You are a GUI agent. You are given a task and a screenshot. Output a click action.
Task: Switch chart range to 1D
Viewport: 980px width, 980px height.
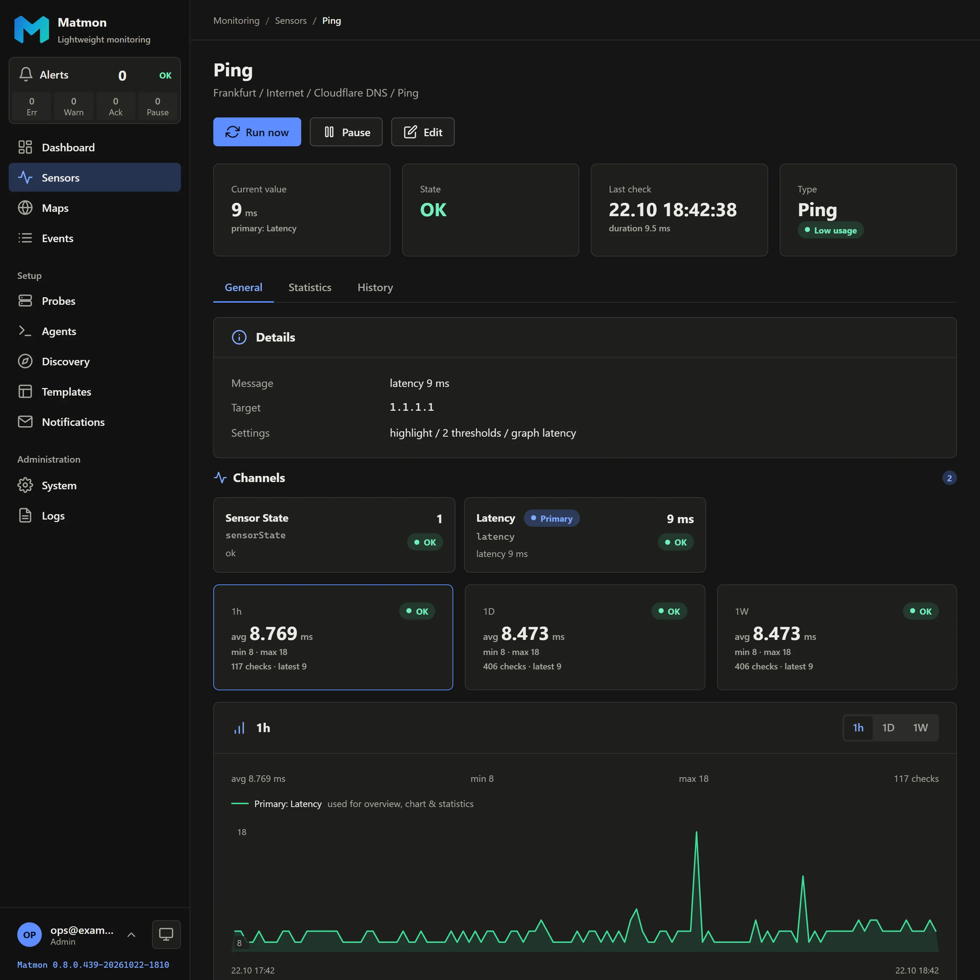pos(888,728)
